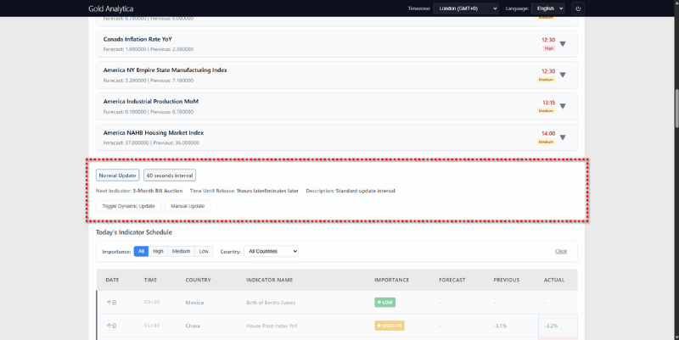Viewport: 679px width, 340px height.
Task: Click the Birth of Benito Juarez row
Action: (x=337, y=303)
